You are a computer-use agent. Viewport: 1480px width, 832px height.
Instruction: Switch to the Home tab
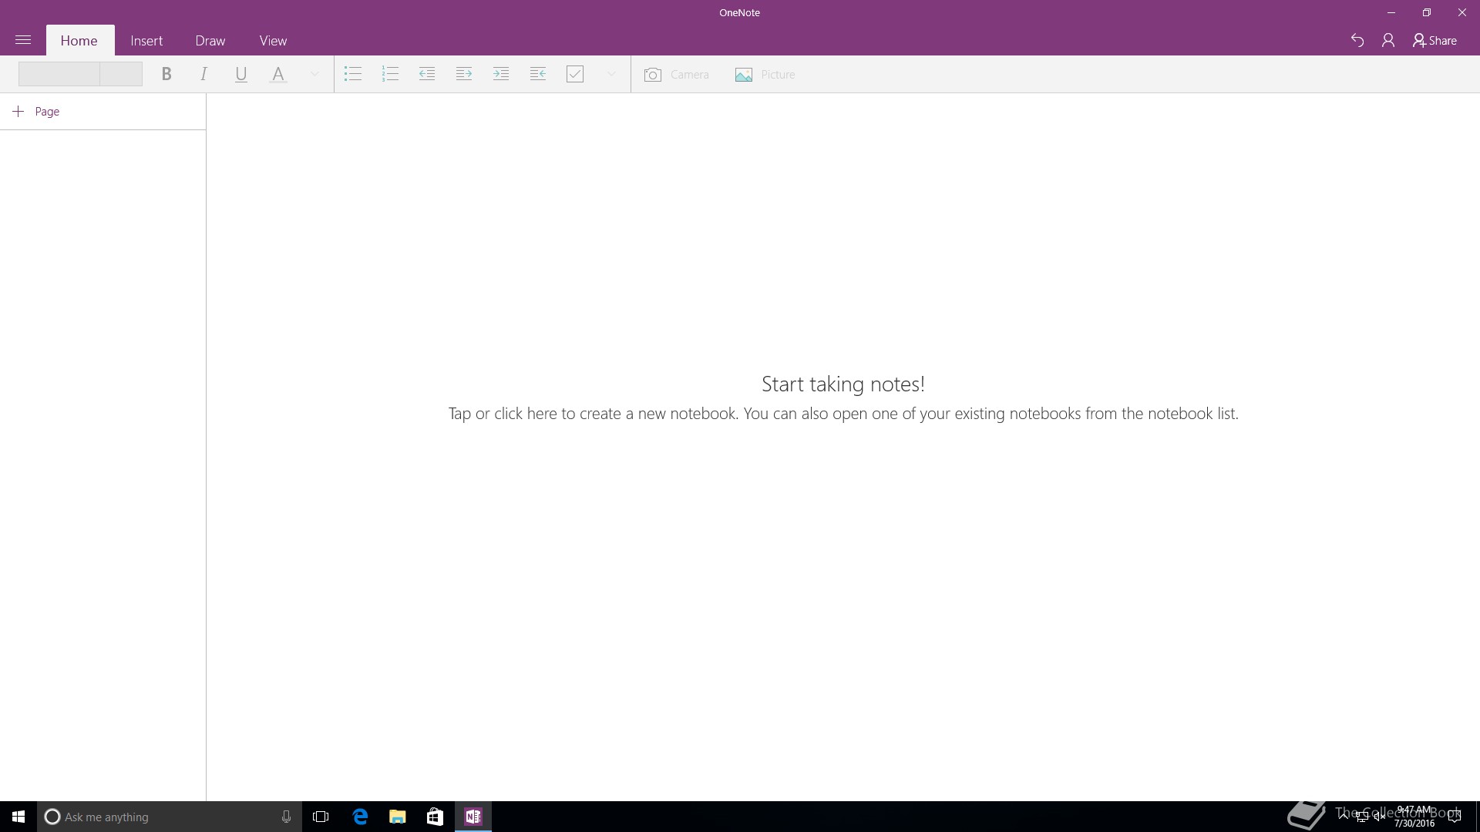point(79,41)
